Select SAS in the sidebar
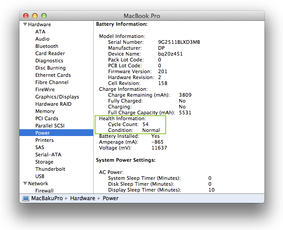Image resolution: width=283 pixels, height=230 pixels. [40, 147]
